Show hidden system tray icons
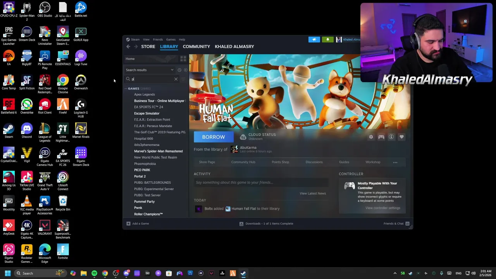This screenshot has height=279, width=496. (x=395, y=273)
